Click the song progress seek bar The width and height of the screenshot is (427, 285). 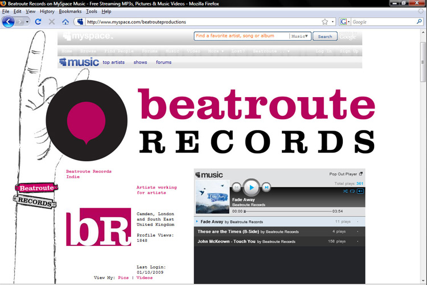(x=288, y=211)
